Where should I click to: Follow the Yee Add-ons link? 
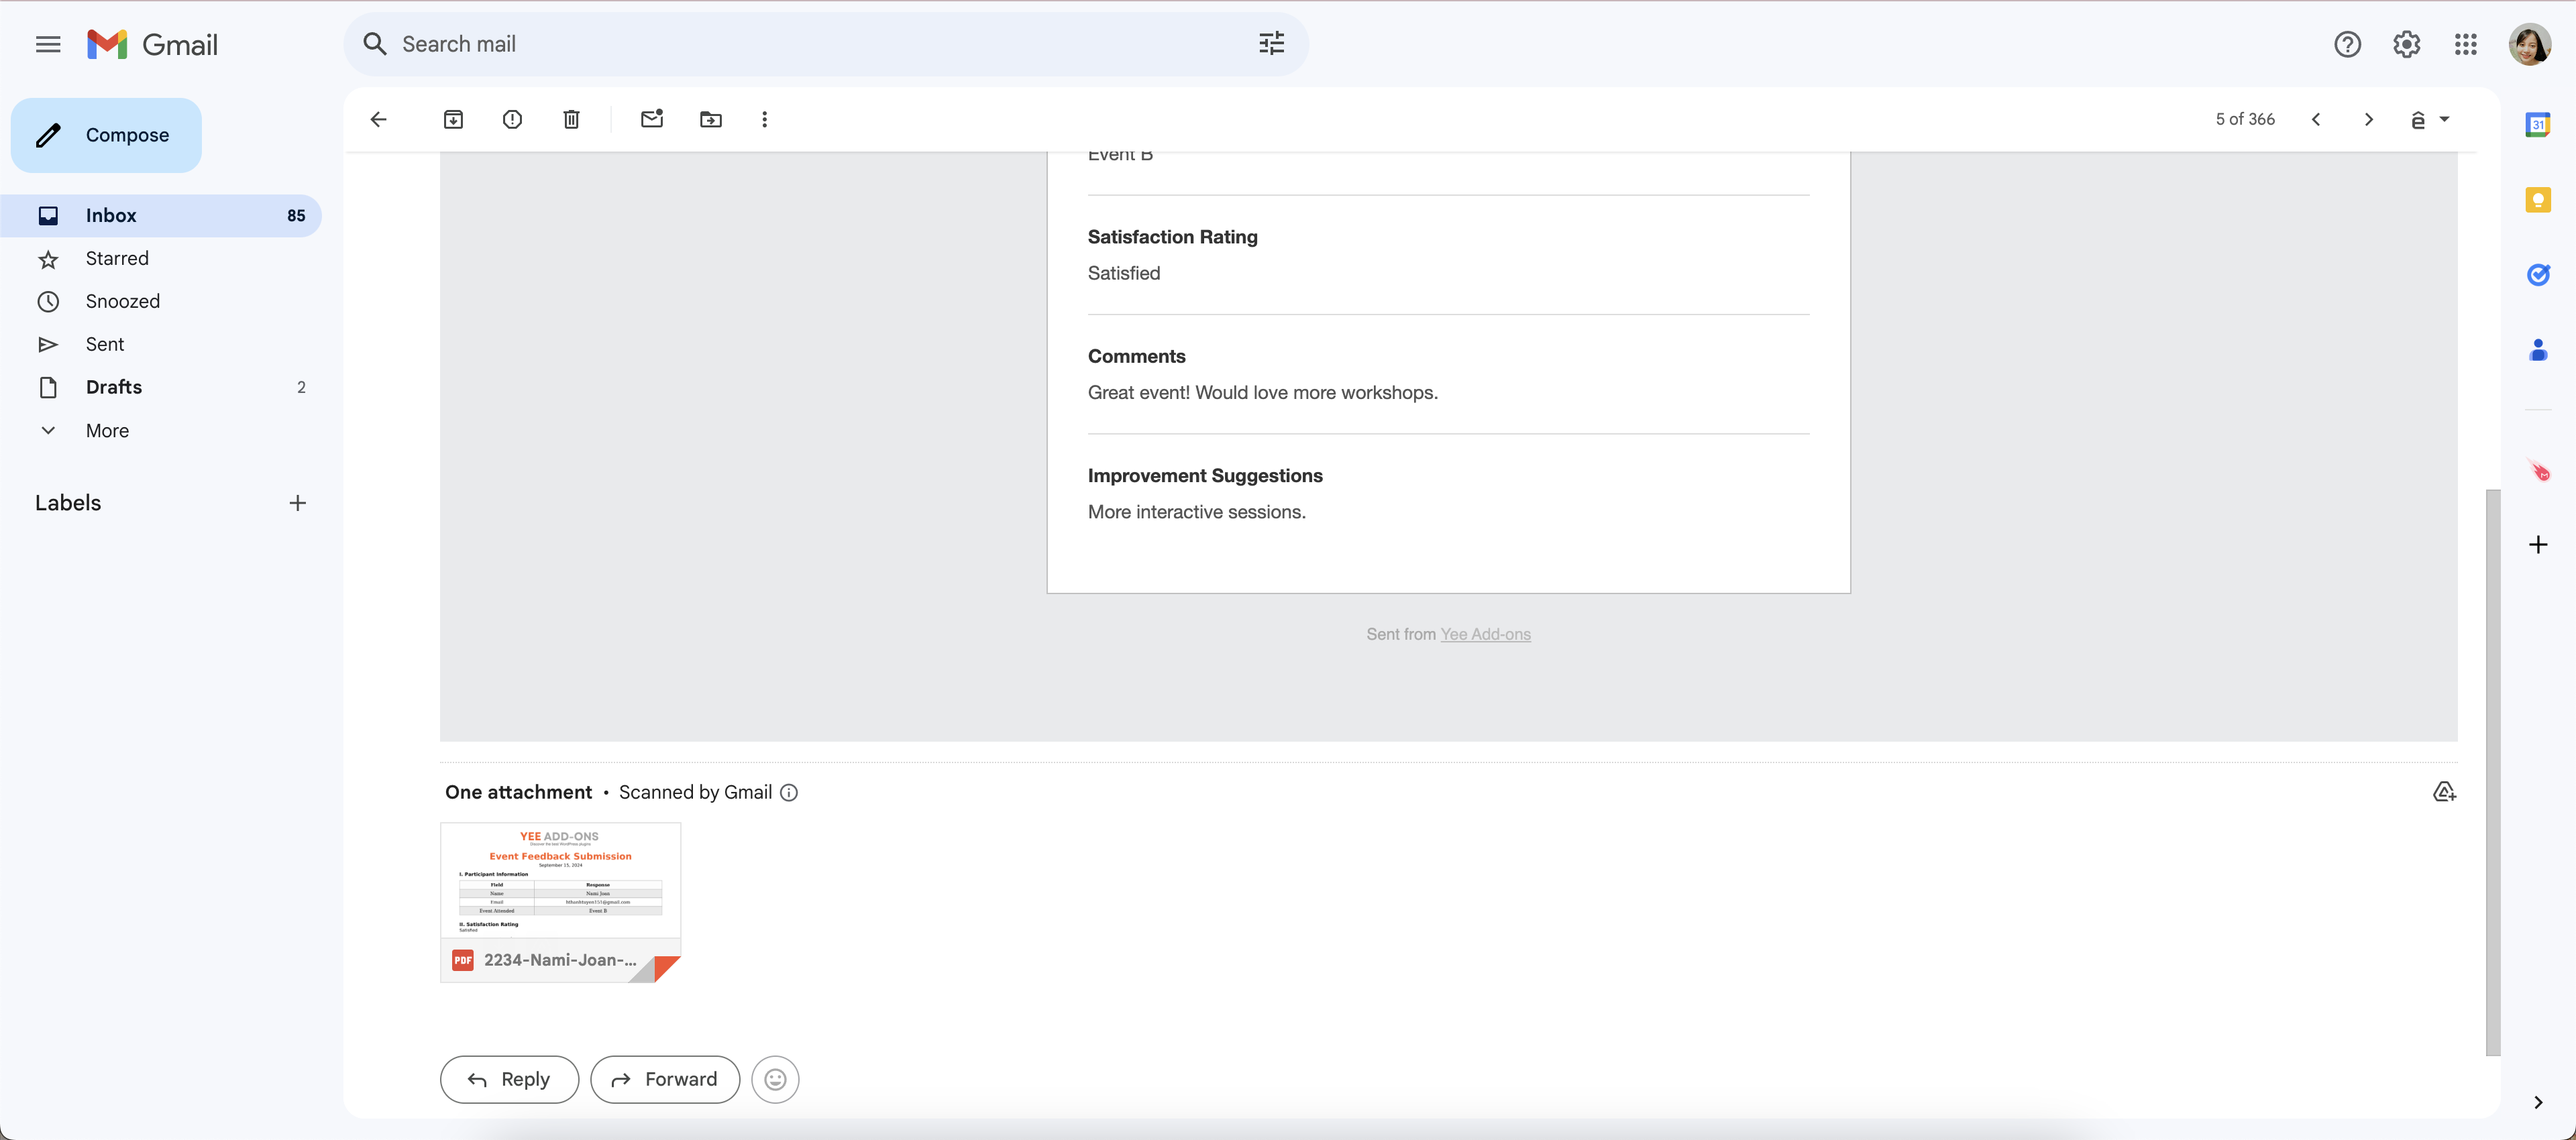pos(1485,634)
